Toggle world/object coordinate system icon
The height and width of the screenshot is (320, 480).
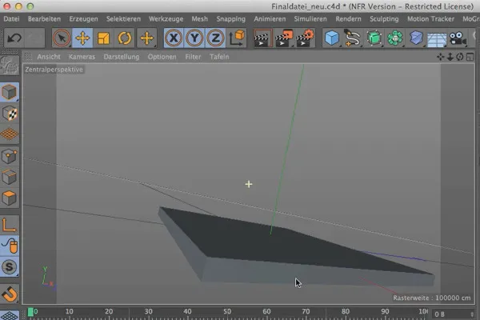tap(237, 38)
